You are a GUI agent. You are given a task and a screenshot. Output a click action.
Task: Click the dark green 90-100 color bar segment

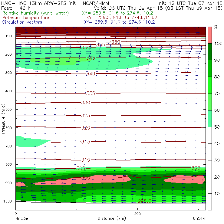[x=210, y=52]
